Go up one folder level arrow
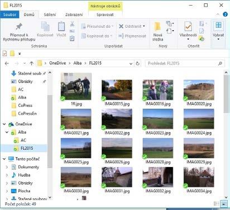This screenshot has height=210, width=230. click(x=31, y=64)
